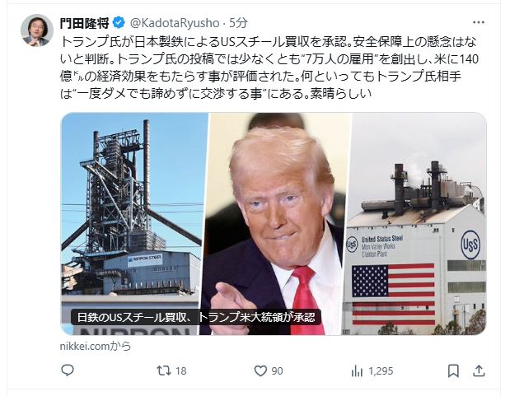
Task: Click the blue verified badge beside 門田隆将
Action: click(x=119, y=23)
